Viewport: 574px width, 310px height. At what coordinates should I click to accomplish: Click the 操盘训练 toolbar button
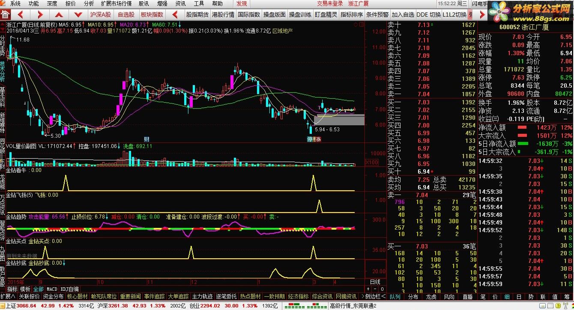pos(300,15)
